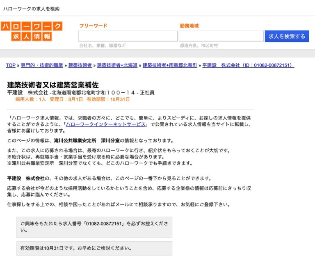Visit the ハローワークインターネットサービス link
Image resolution: width=315 pixels, height=261 pixels.
[x=105, y=124]
